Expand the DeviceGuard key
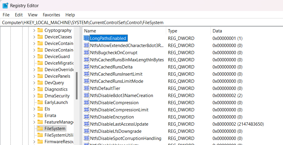The height and width of the screenshot is (145, 283). click(34, 57)
